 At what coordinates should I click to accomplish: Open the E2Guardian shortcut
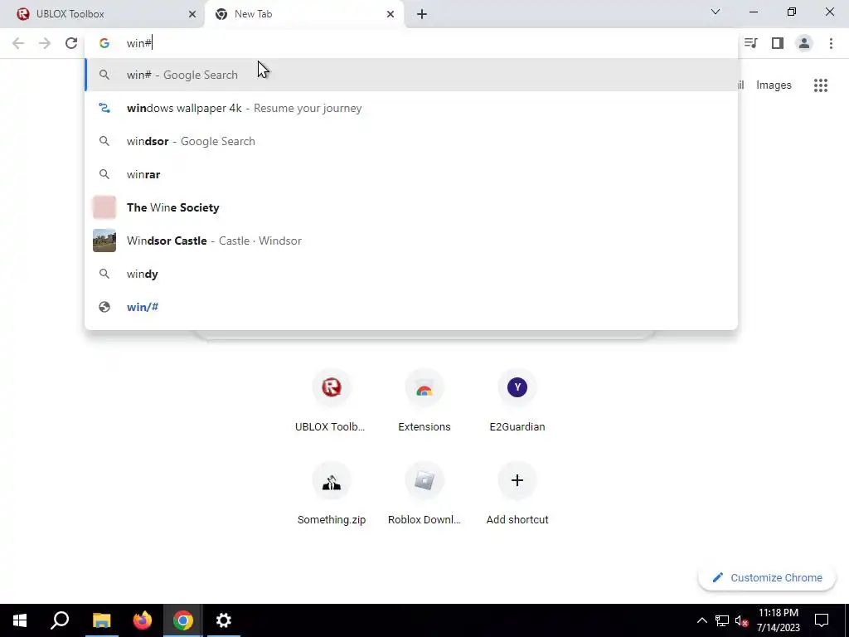pos(517,401)
